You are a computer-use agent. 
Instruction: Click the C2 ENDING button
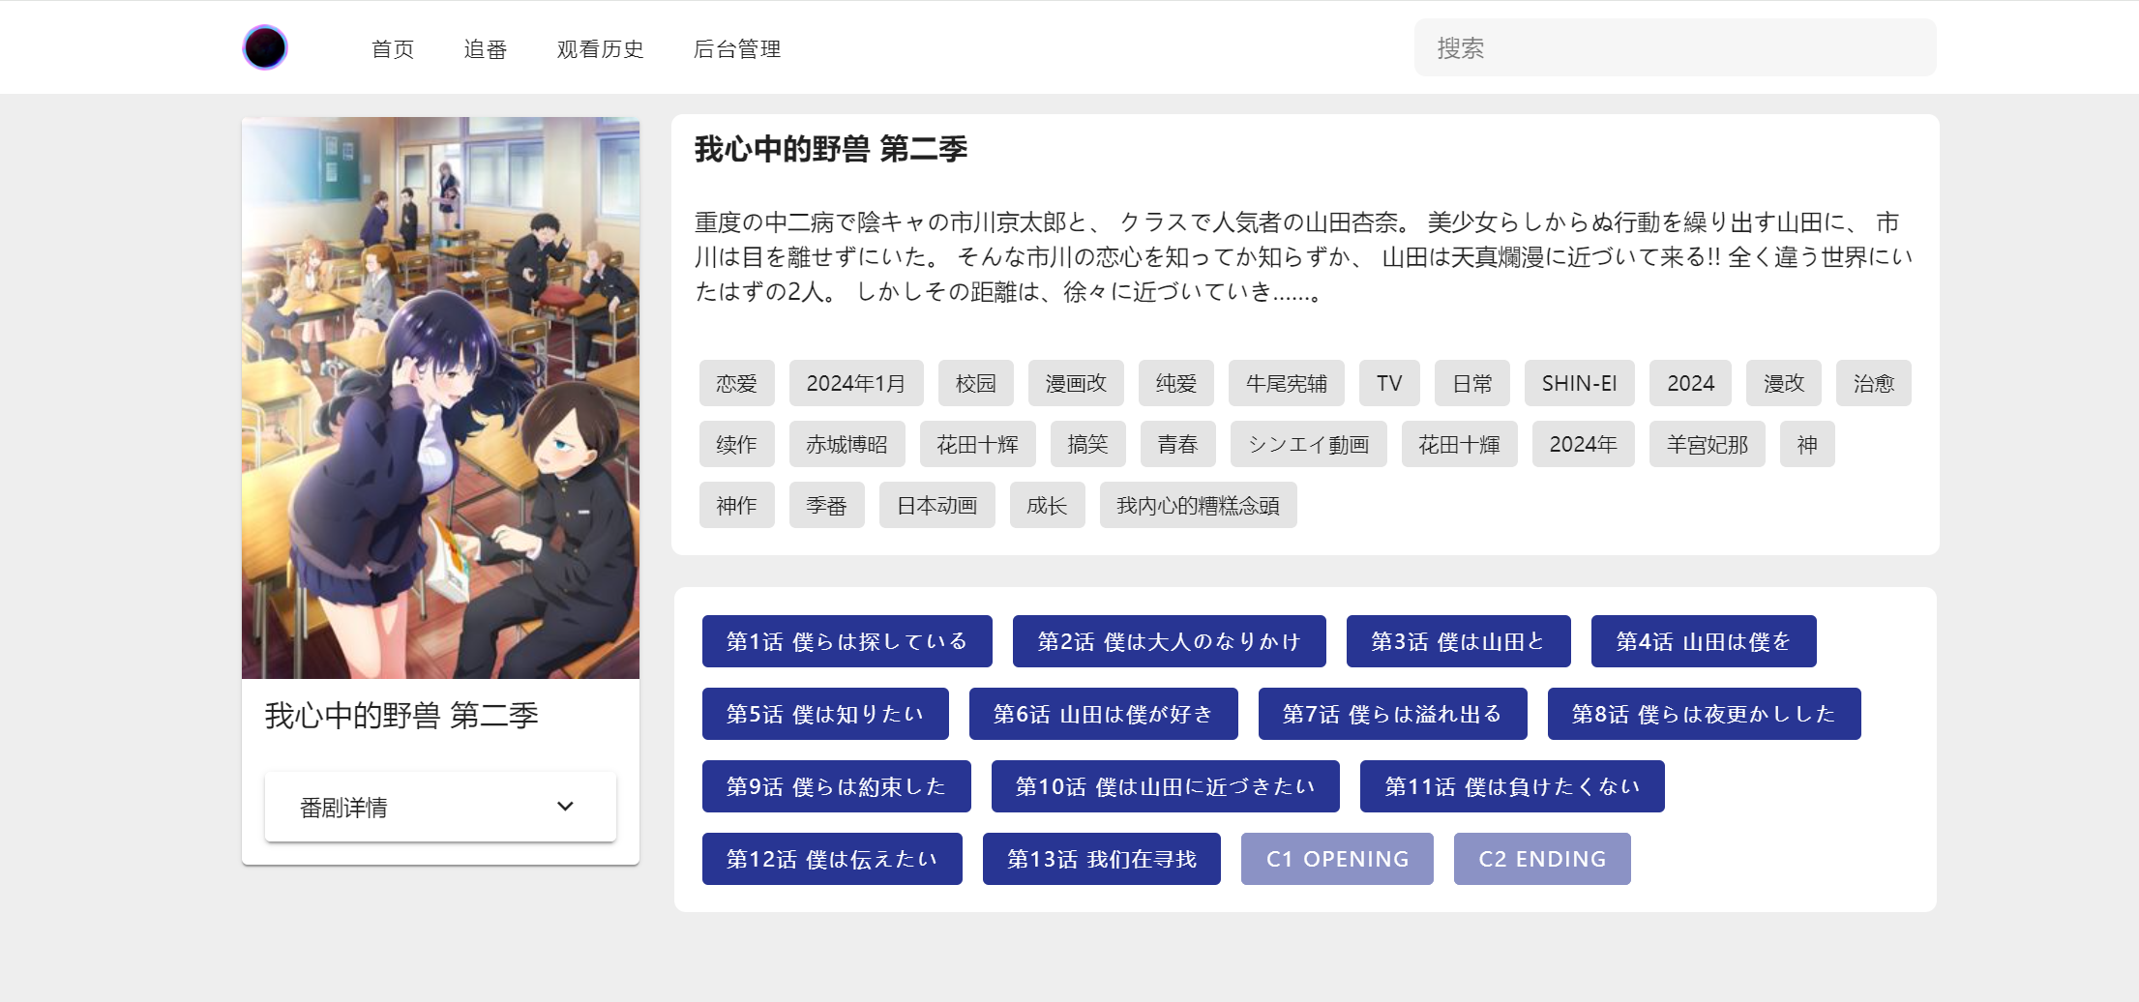1542,859
